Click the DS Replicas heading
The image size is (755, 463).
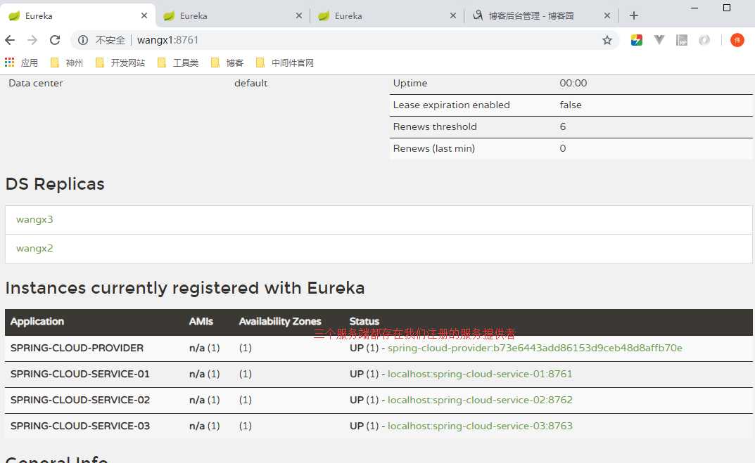[55, 184]
